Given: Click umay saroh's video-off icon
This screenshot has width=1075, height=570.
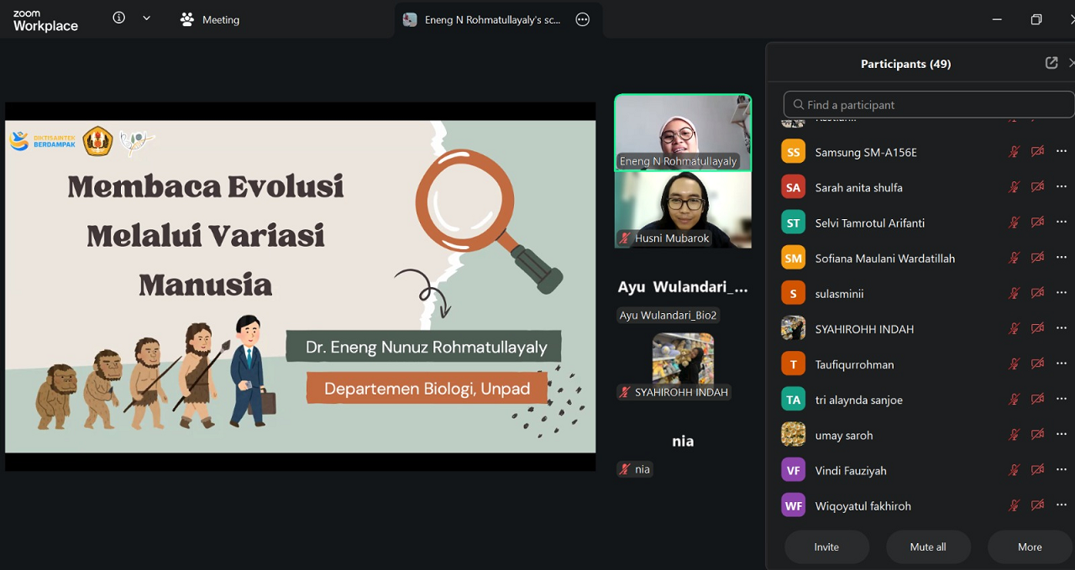Looking at the screenshot, I should (1038, 435).
